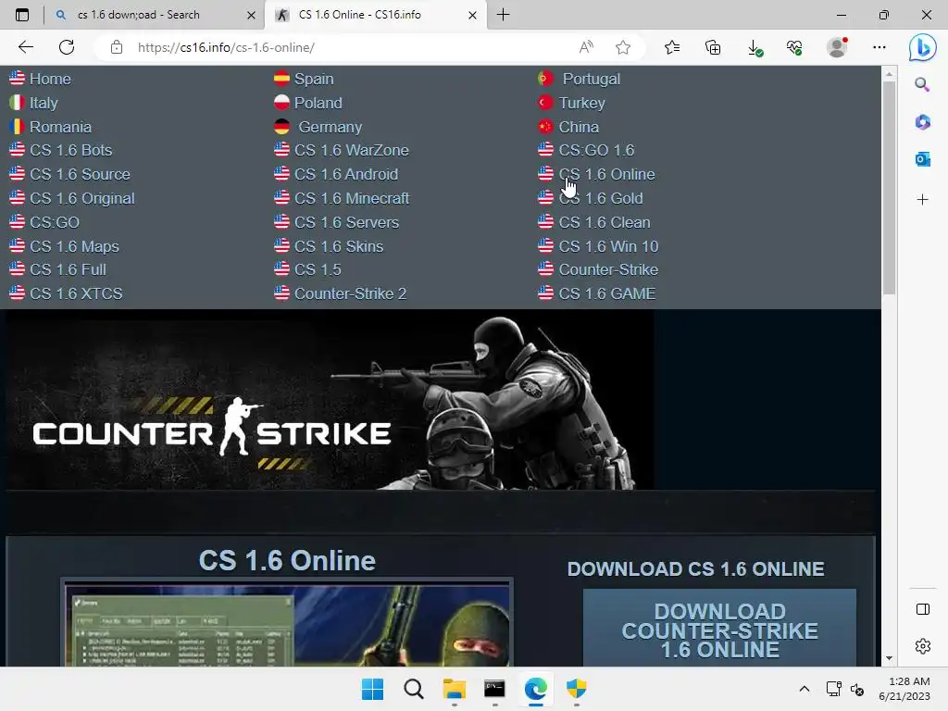Open Windows Security shield on taskbar
948x711 pixels.
576,689
